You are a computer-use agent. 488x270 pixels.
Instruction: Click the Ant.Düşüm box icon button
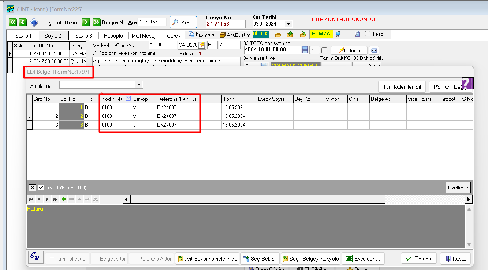[x=235, y=35]
